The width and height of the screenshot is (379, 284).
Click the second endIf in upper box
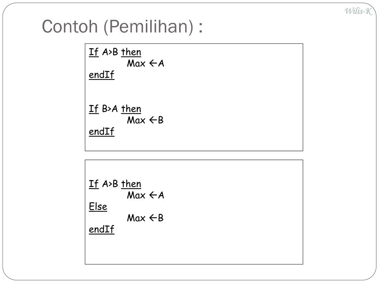point(101,132)
